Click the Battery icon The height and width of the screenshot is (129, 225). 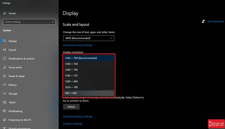click(x=4, y=85)
